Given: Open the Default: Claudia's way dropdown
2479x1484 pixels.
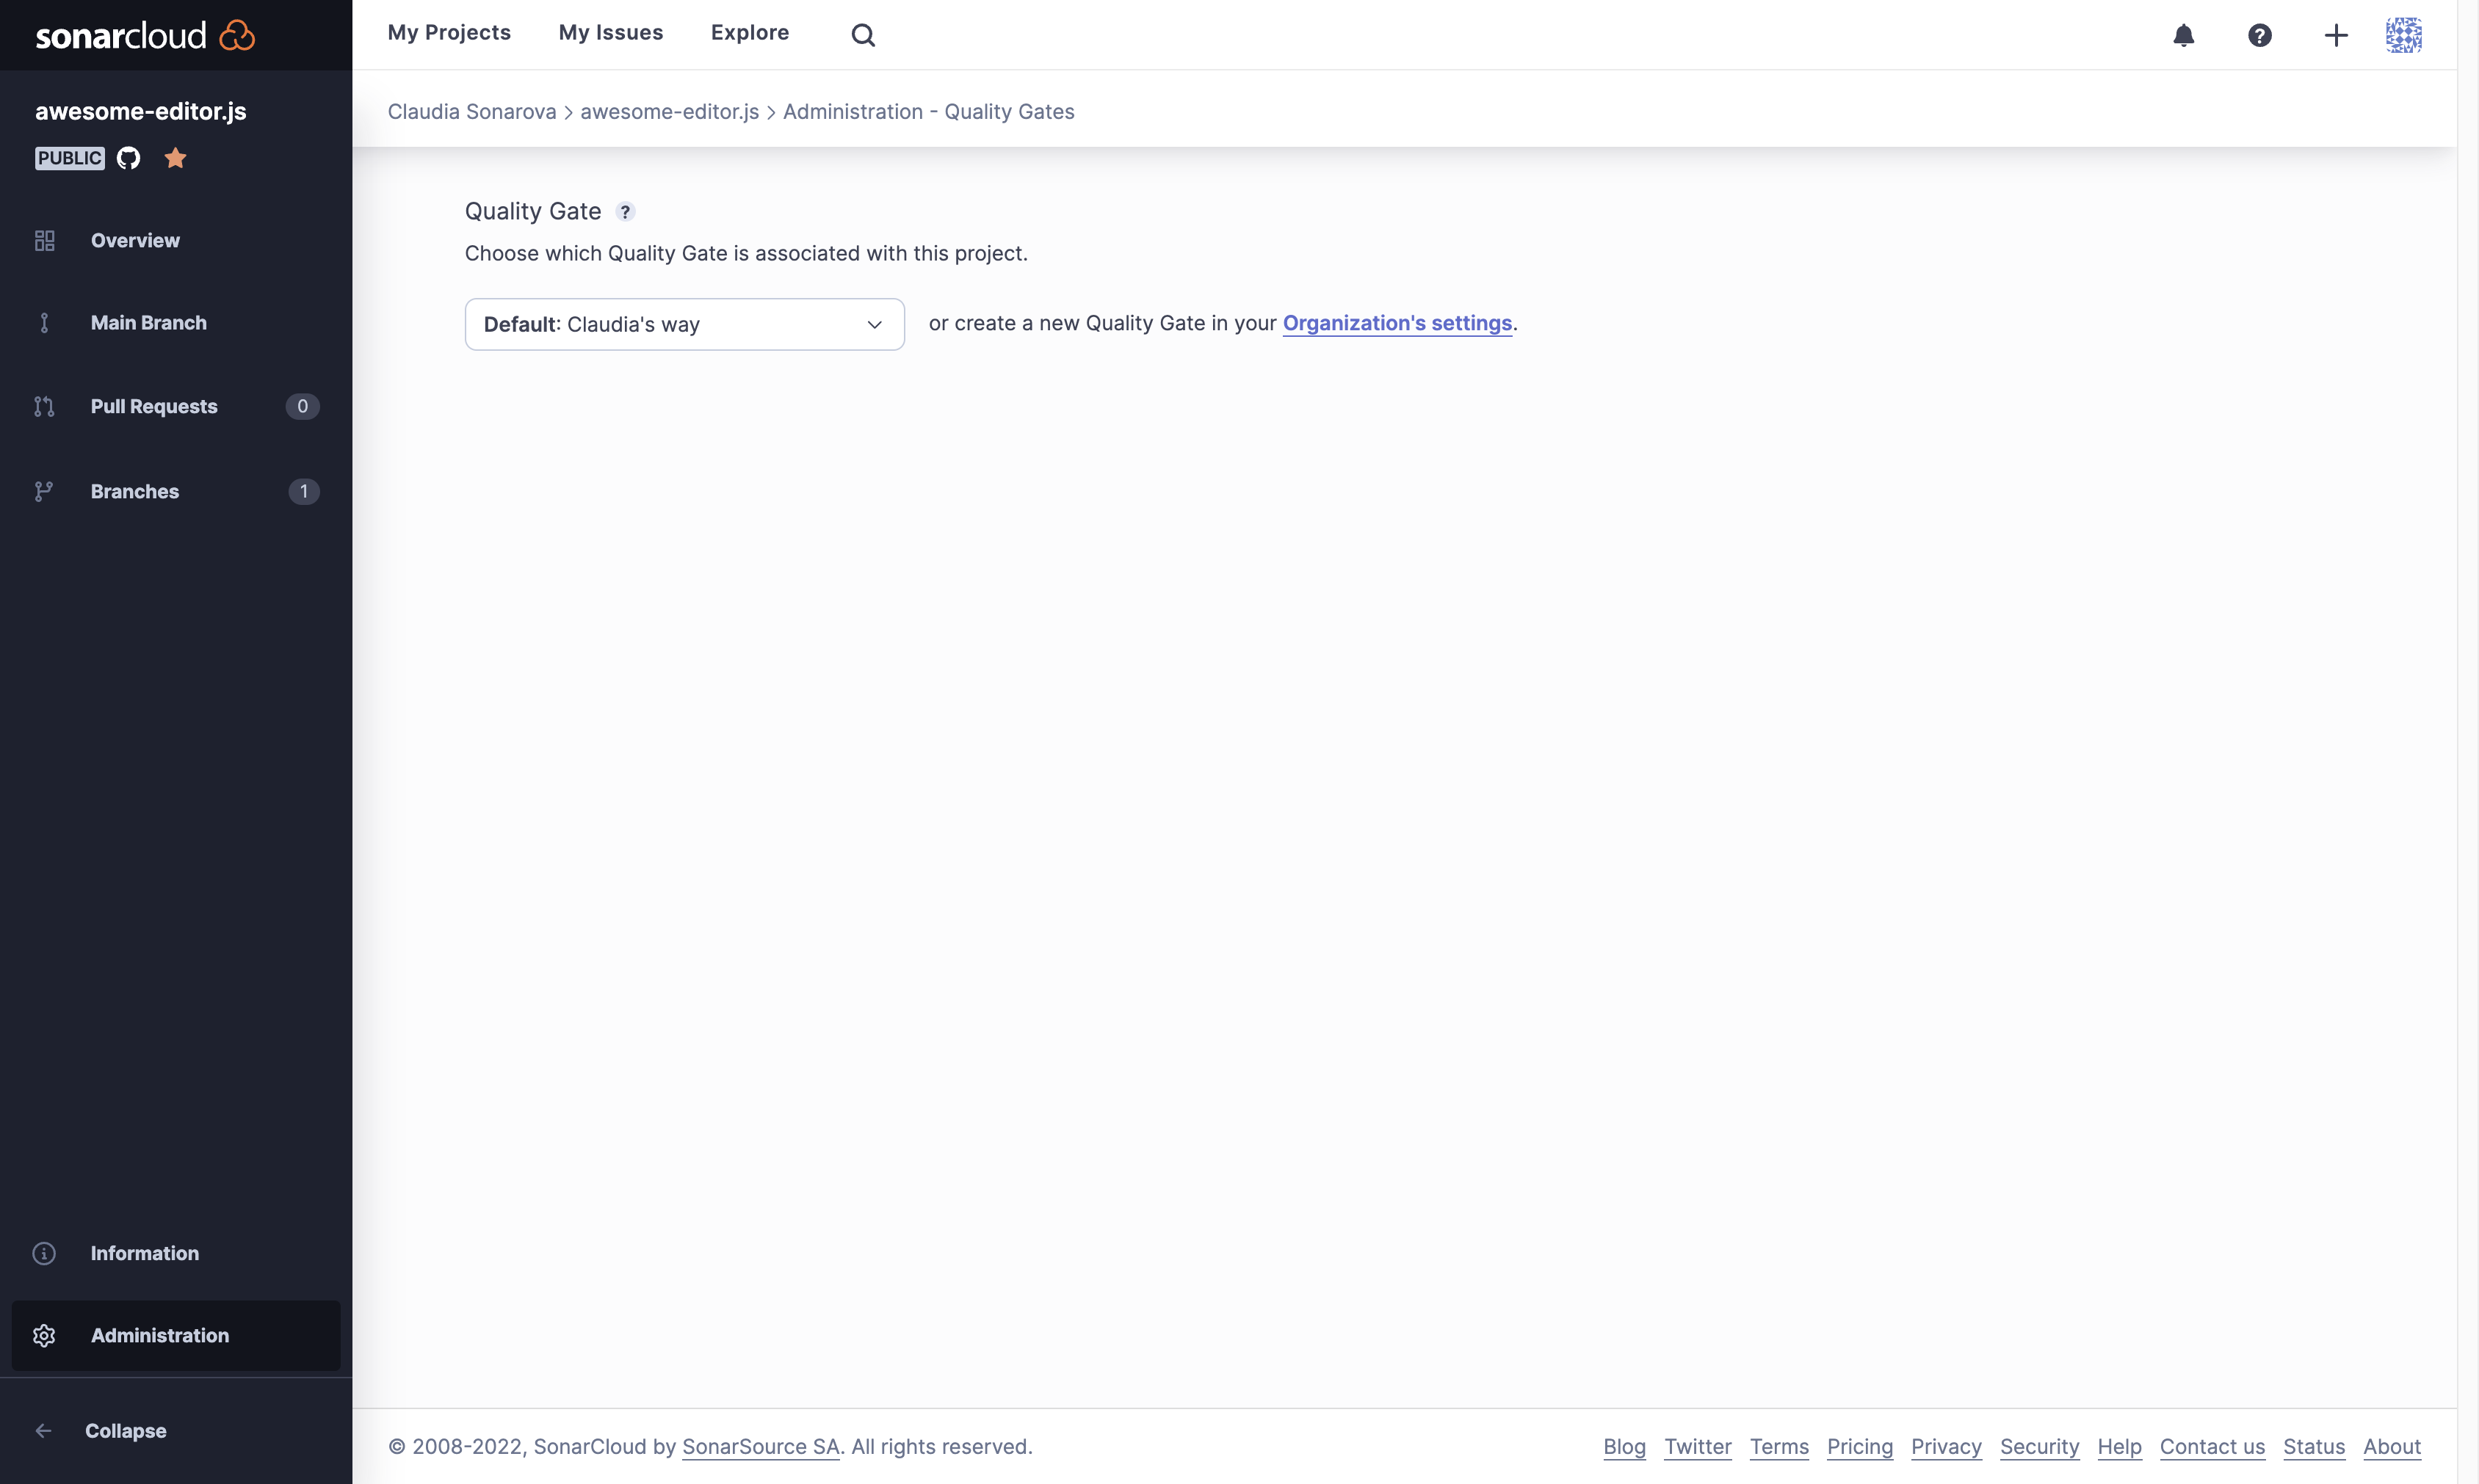Looking at the screenshot, I should pyautogui.click(x=684, y=324).
